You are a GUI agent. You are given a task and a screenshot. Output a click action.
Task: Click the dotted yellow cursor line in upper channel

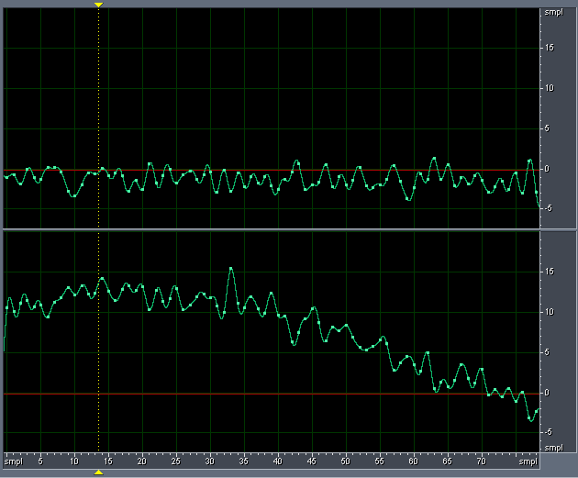click(x=98, y=118)
